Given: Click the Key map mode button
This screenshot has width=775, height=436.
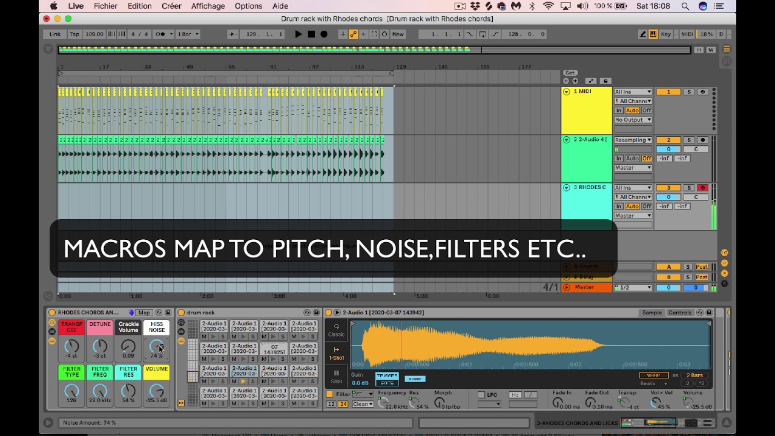Looking at the screenshot, I should tap(666, 34).
